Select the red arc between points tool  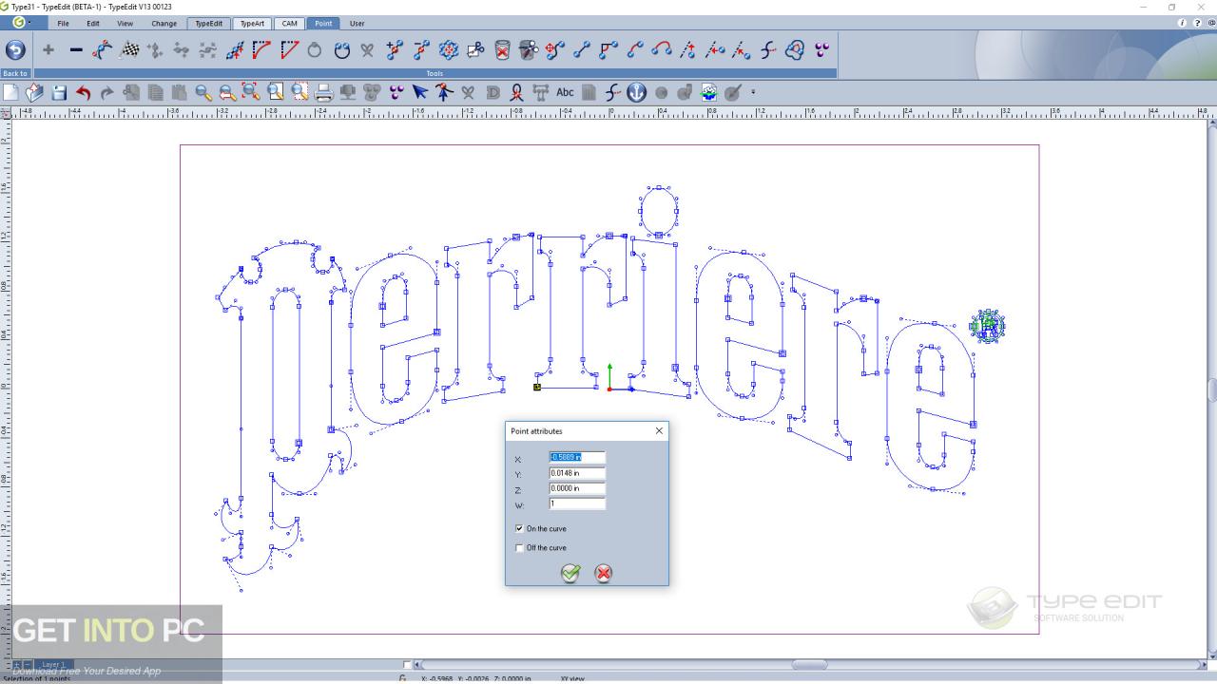pyautogui.click(x=662, y=50)
